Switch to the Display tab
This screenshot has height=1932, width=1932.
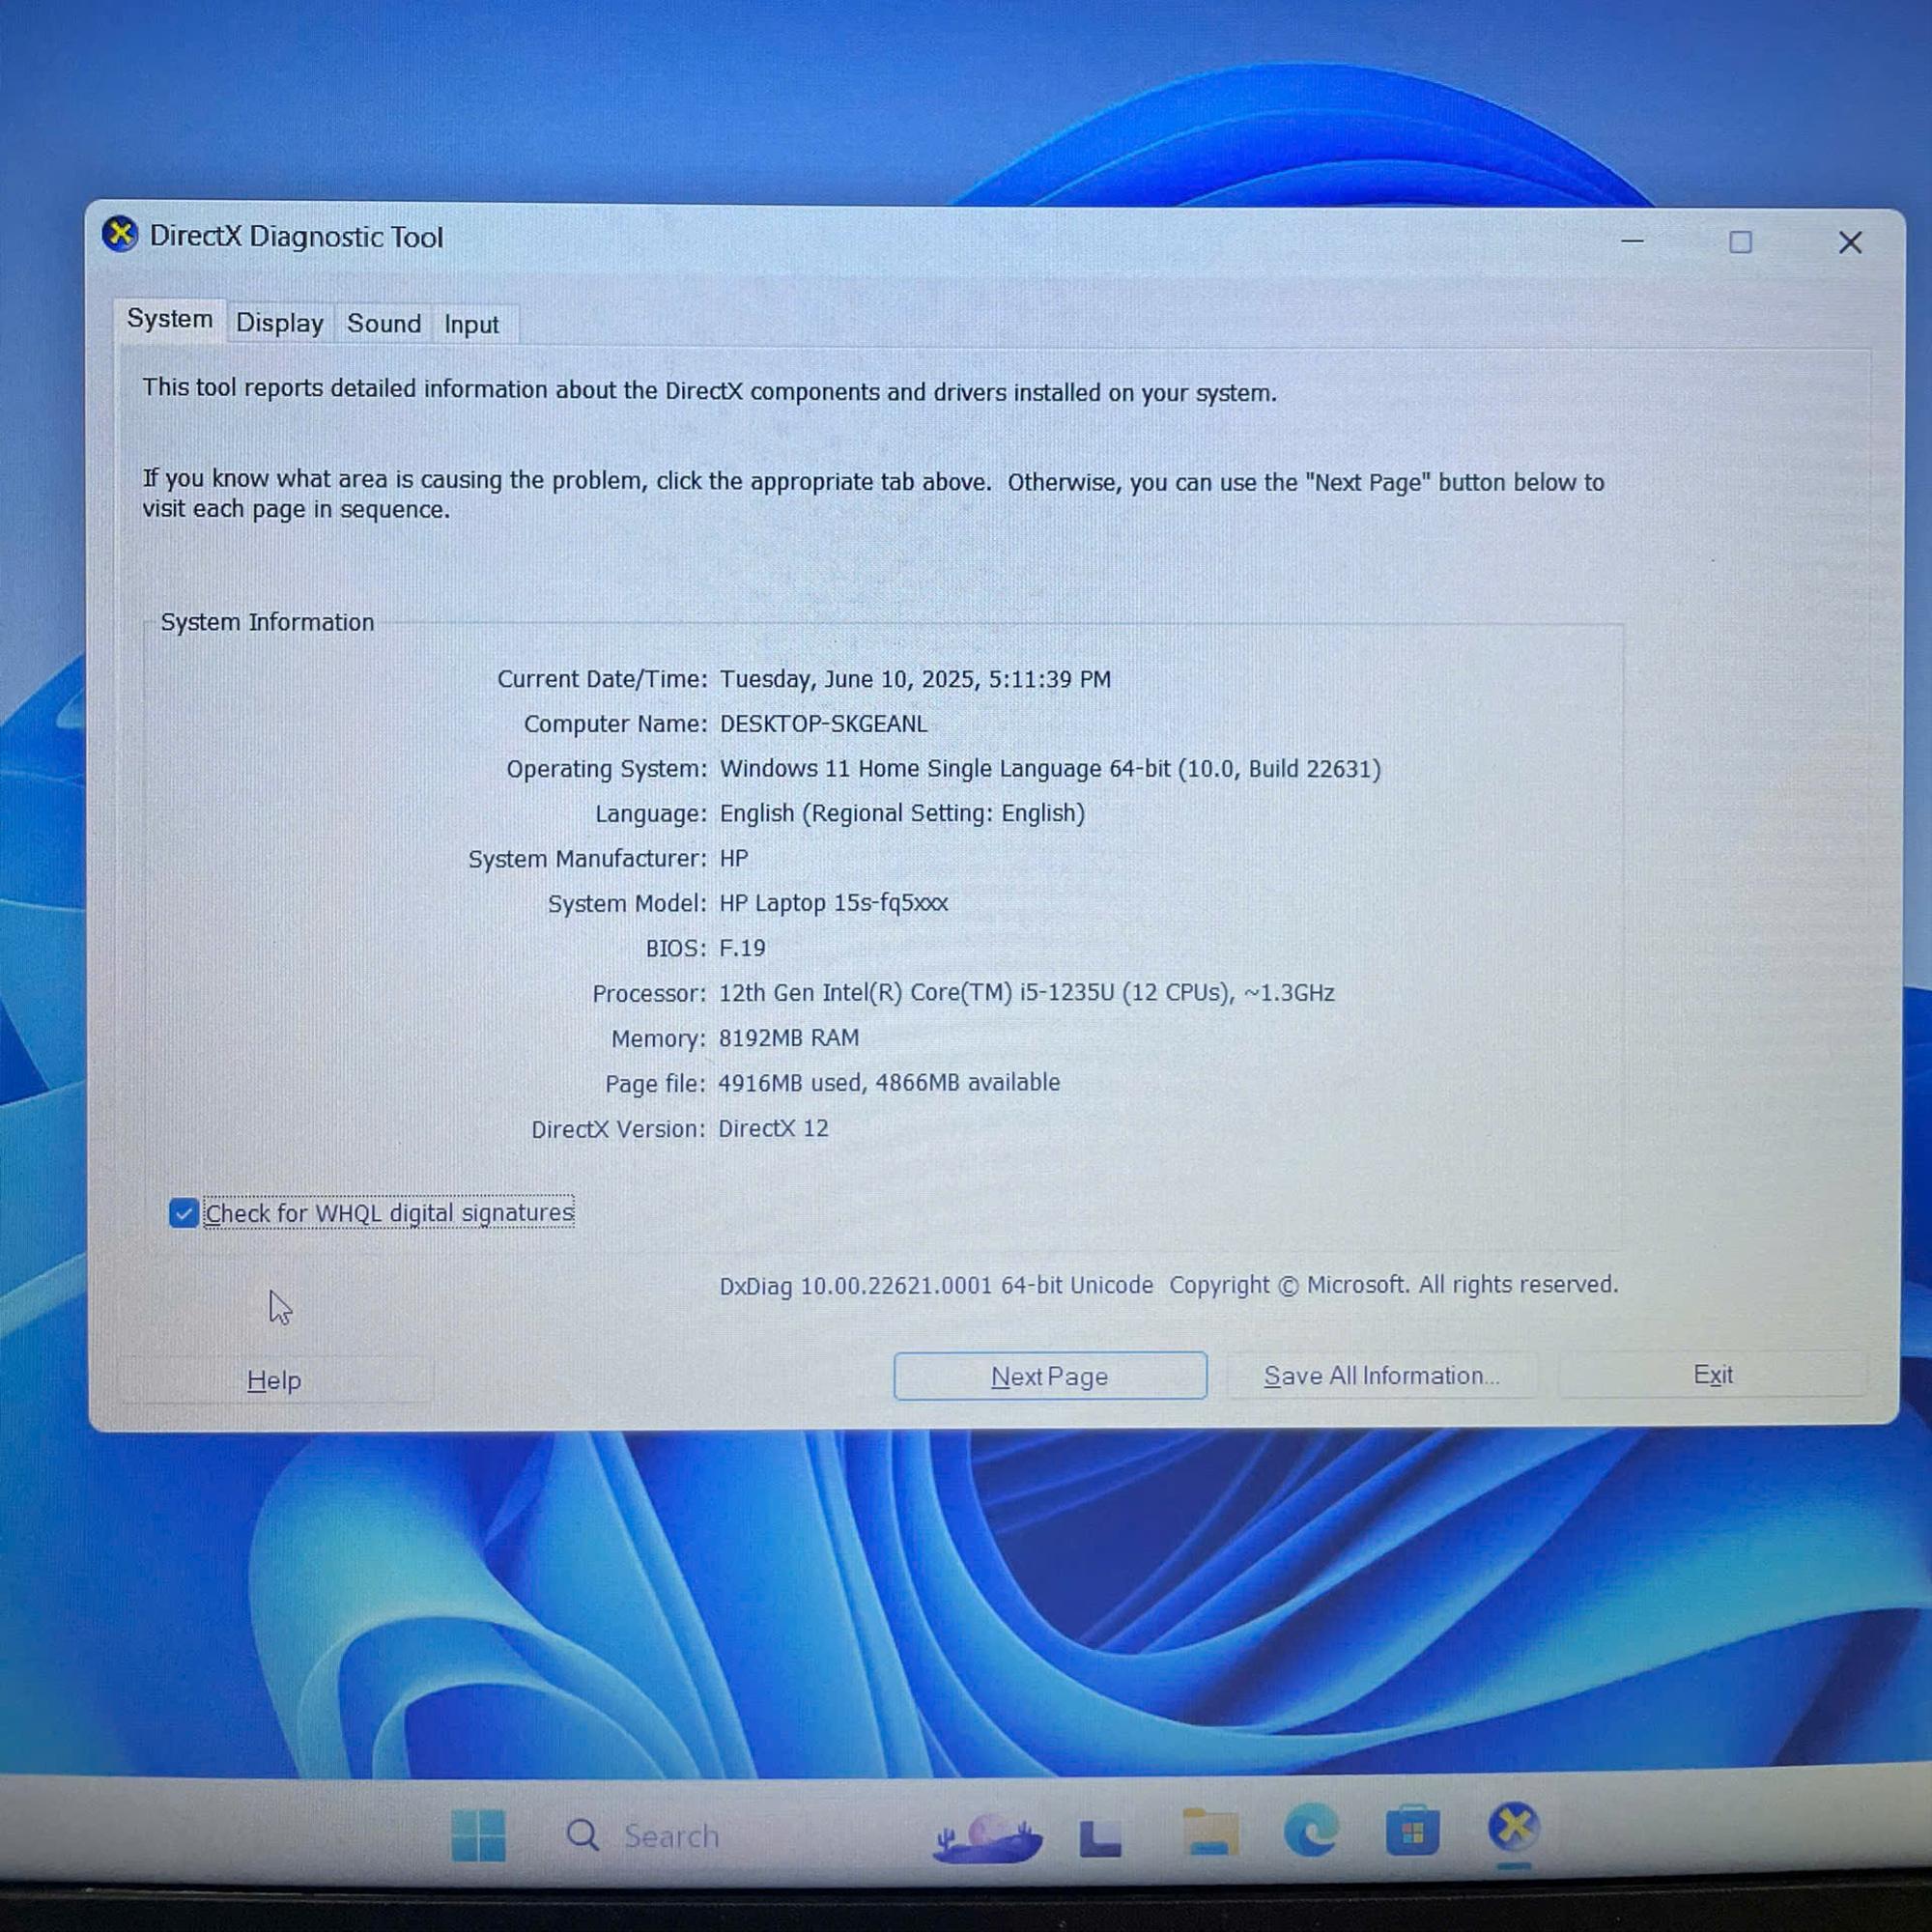point(280,323)
